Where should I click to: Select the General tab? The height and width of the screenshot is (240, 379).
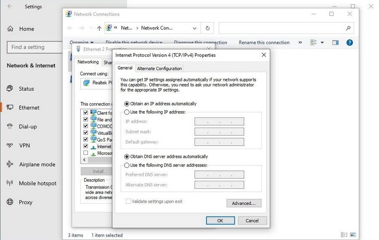[x=125, y=68]
